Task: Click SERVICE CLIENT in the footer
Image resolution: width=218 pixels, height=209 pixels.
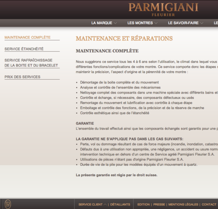Action: (91, 205)
